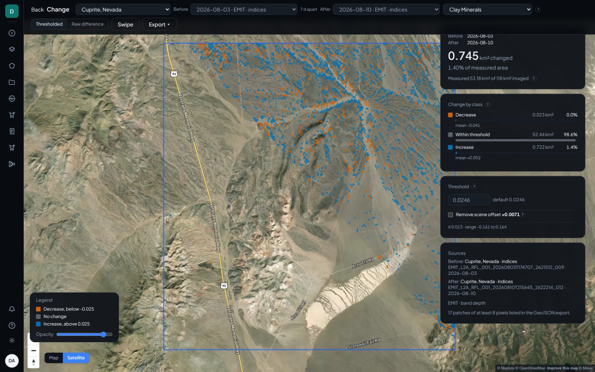Screen dimensions: 595x372
Task: Switch to Raw difference view mode
Action: coord(87,24)
